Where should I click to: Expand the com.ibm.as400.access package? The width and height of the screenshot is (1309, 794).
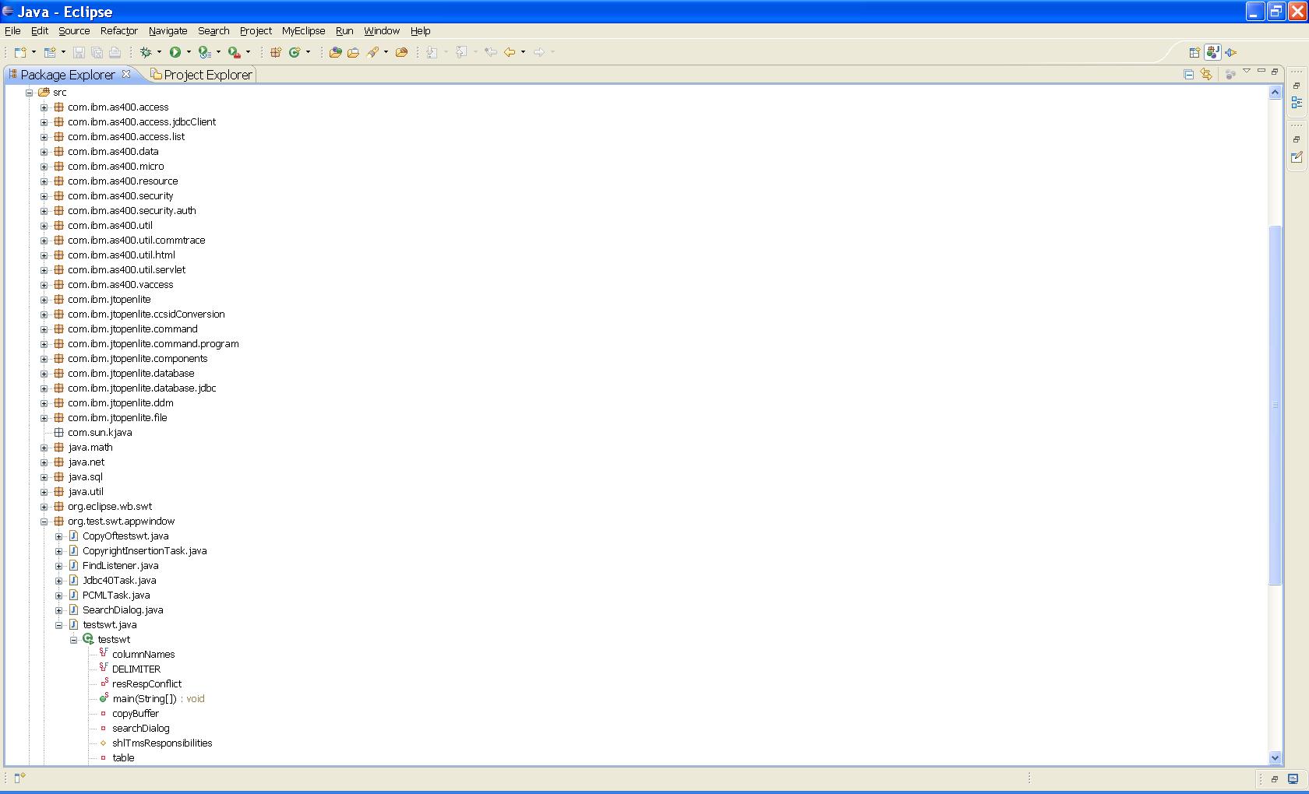(44, 107)
